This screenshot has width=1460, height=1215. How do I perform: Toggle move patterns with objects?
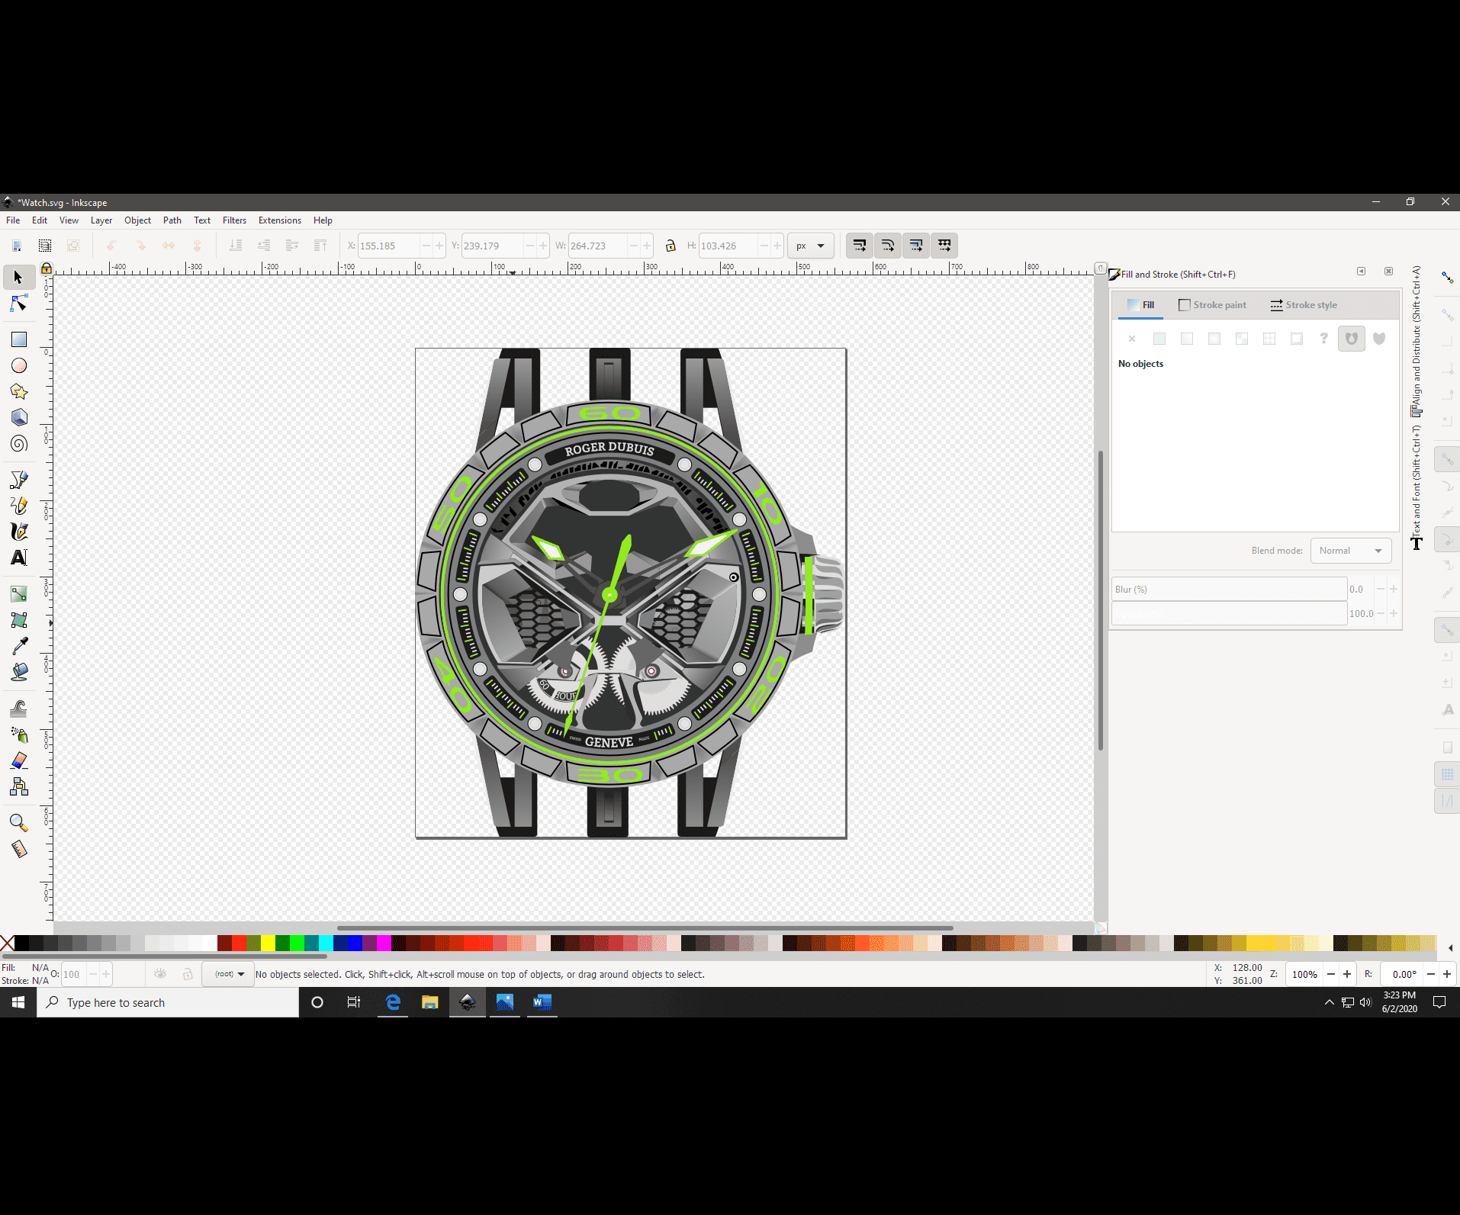[944, 246]
